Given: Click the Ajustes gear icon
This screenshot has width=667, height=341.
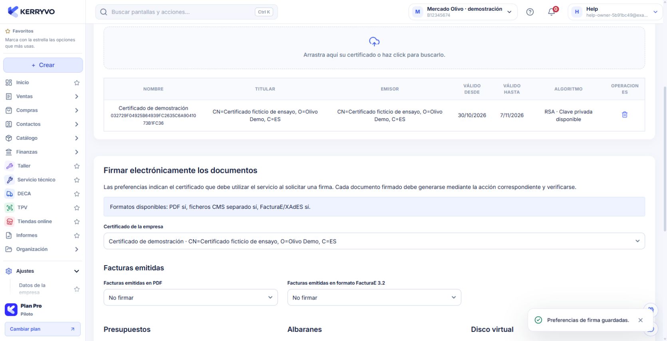Looking at the screenshot, I should tap(9, 271).
